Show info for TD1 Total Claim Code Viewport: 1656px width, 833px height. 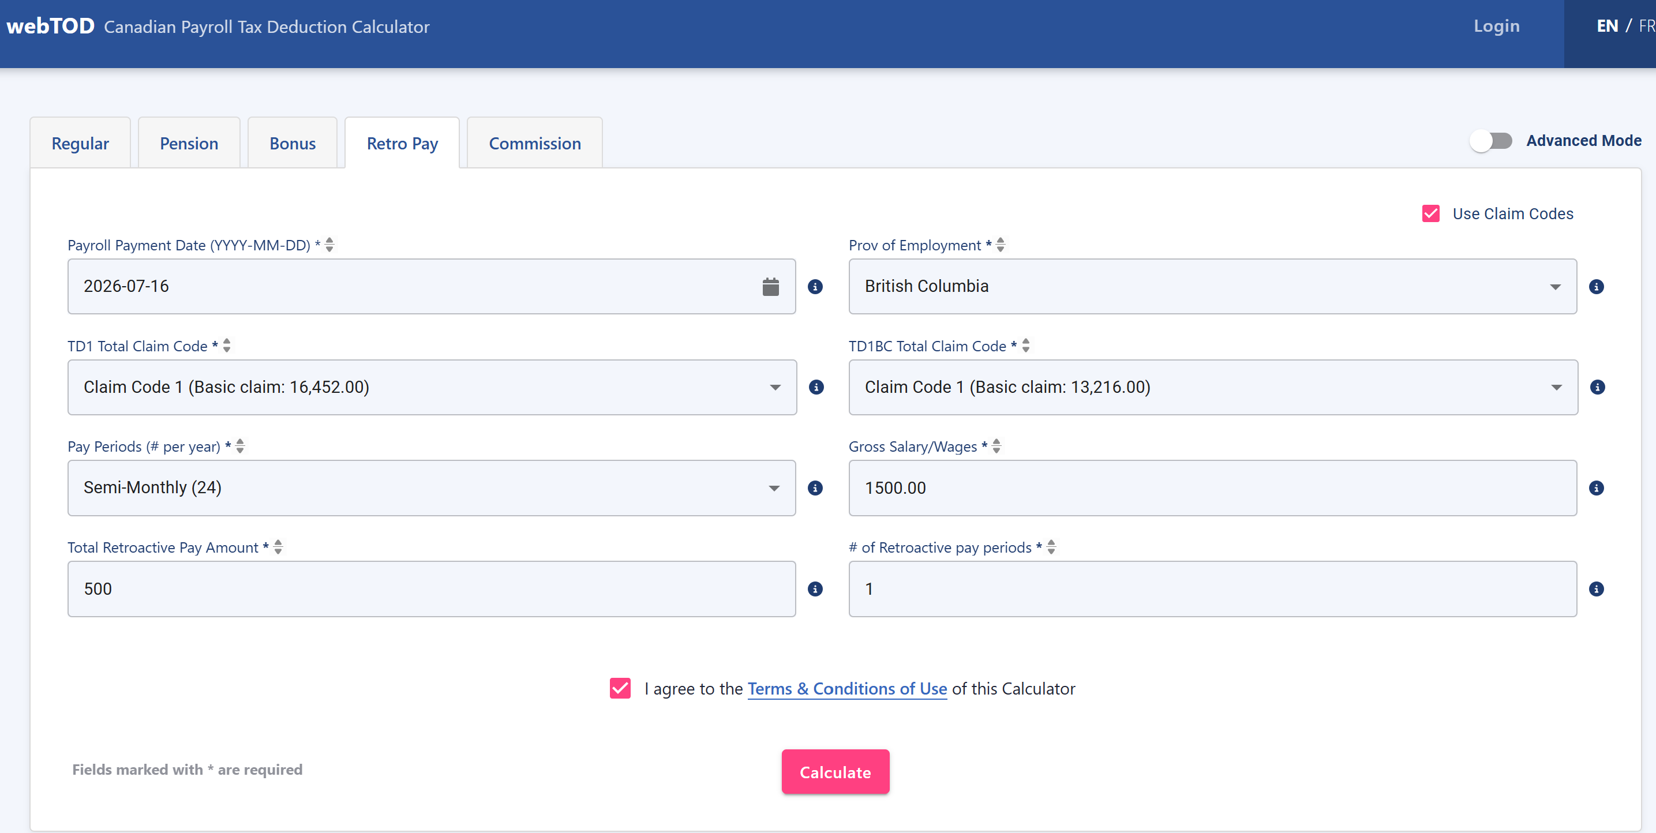(816, 387)
